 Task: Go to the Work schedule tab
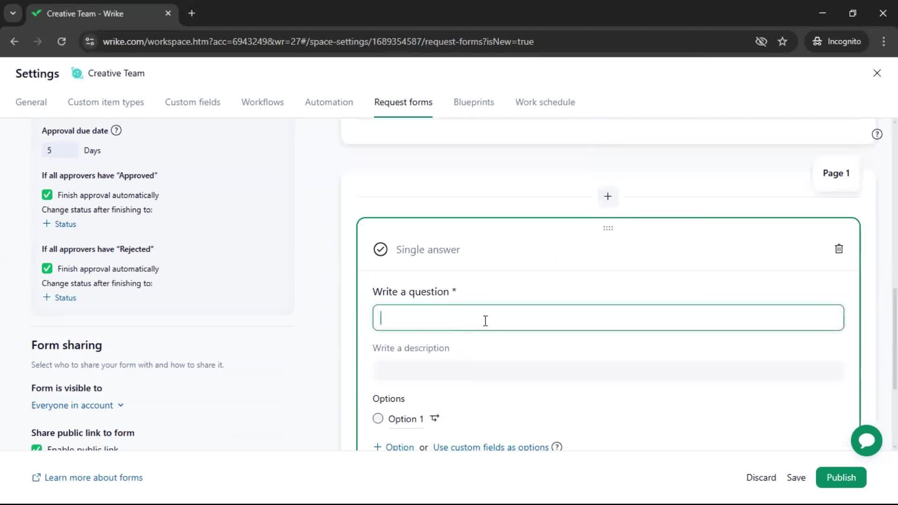point(545,102)
